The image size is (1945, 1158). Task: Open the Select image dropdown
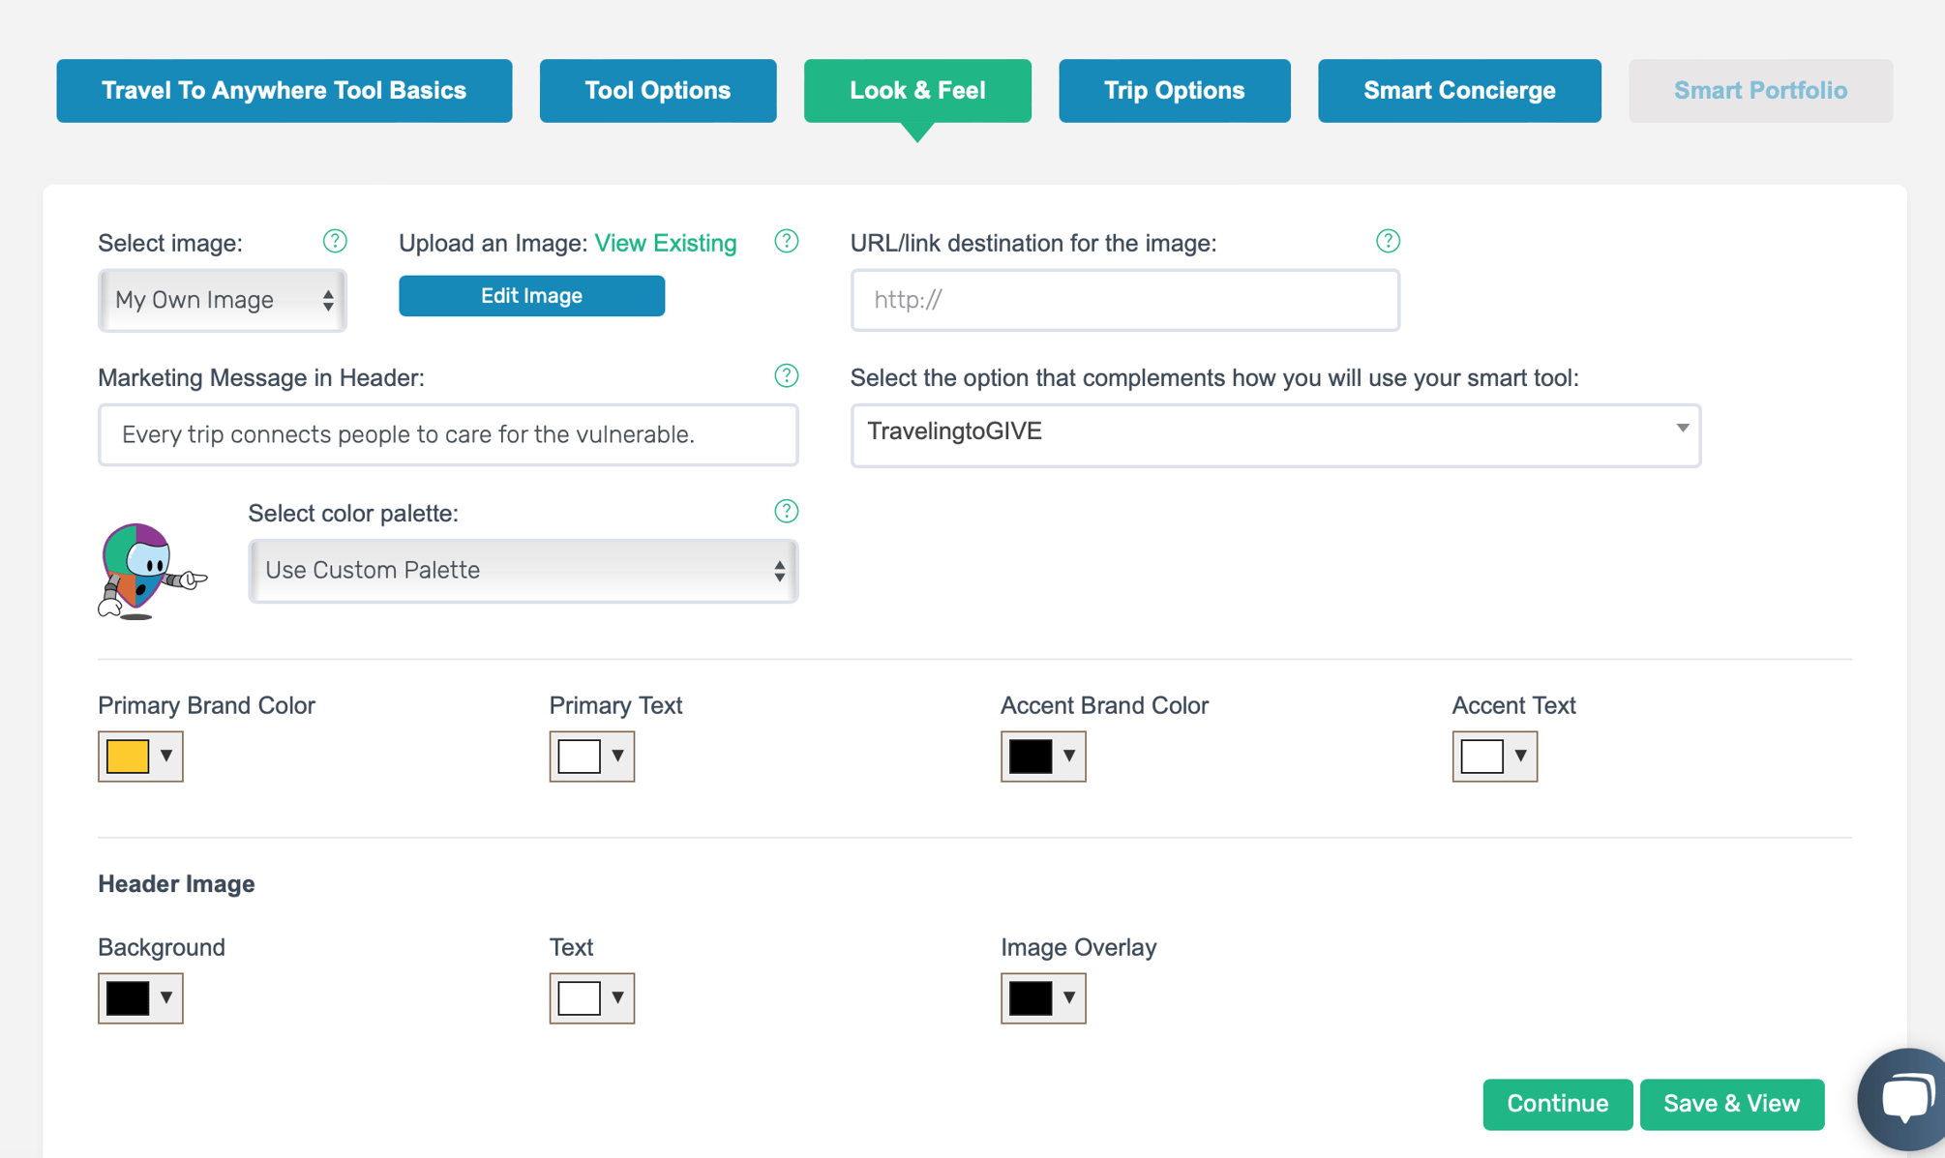(x=223, y=300)
